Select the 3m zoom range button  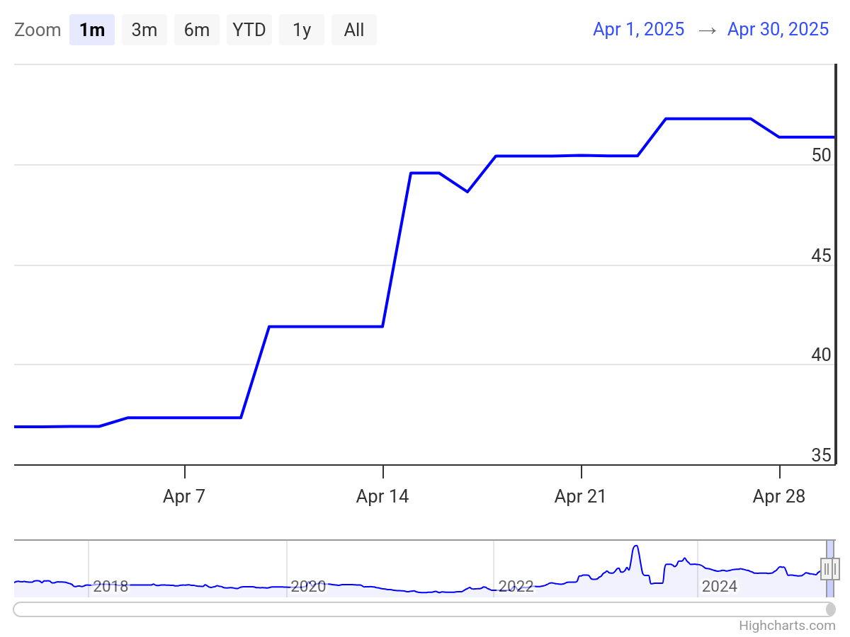[x=144, y=30]
